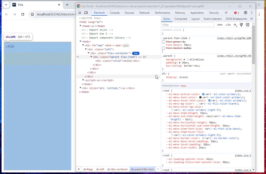Switch to the Computed styles tab
This screenshot has height=174, width=266.
point(180,19)
